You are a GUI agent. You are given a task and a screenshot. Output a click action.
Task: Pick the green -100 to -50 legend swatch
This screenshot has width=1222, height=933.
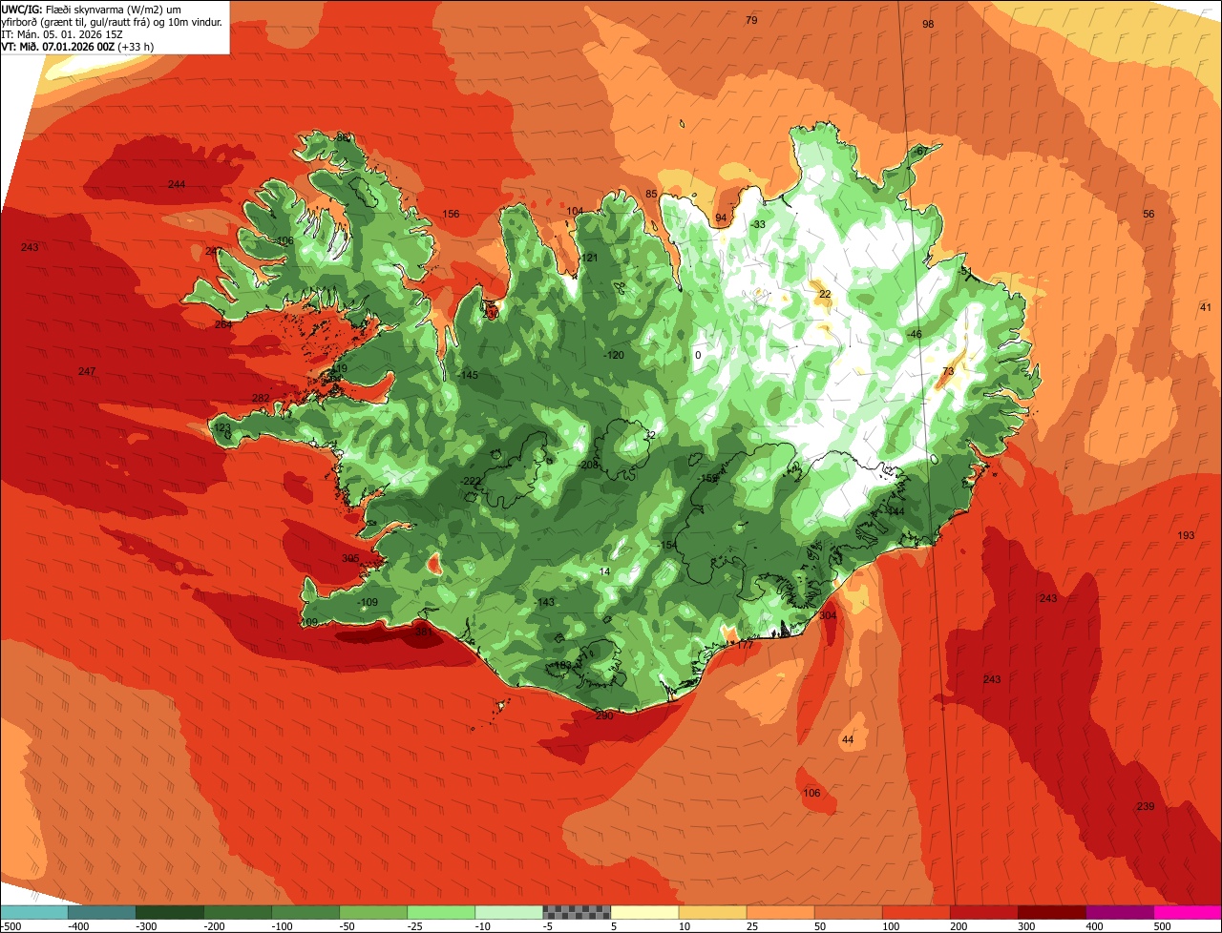[305, 911]
